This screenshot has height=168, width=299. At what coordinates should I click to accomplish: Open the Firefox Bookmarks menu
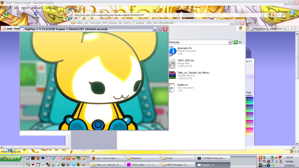[x=37, y=8]
